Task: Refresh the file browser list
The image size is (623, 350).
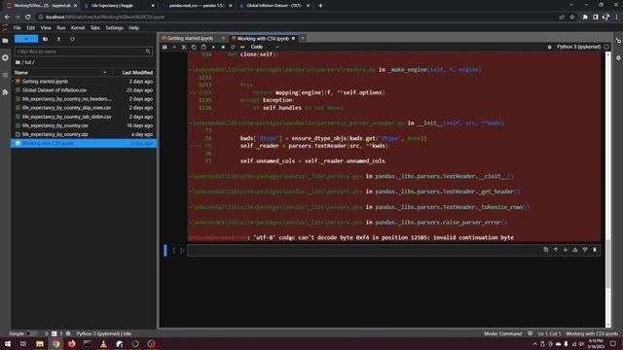Action: click(x=72, y=39)
